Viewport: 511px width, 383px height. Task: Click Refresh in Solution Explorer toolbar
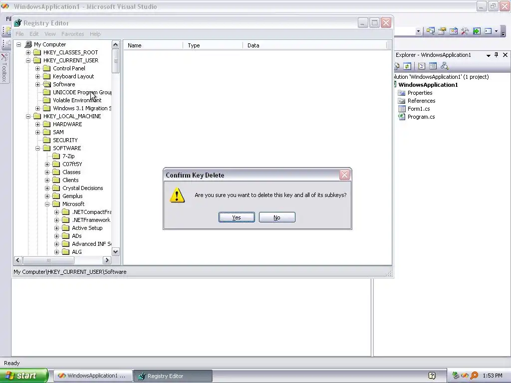point(407,66)
